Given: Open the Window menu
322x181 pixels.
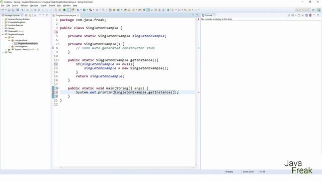Looking at the screenshot, I should [x=67, y=6].
